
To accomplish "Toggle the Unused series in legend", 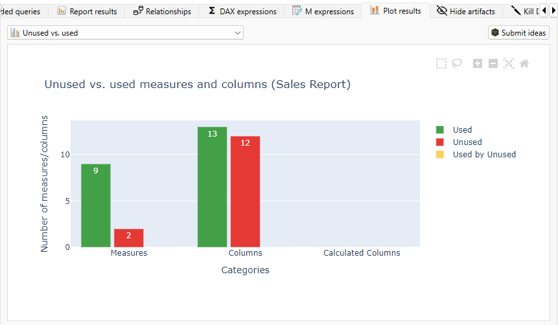I will click(x=467, y=142).
